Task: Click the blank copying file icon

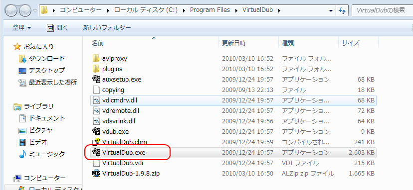Action: [x=96, y=90]
